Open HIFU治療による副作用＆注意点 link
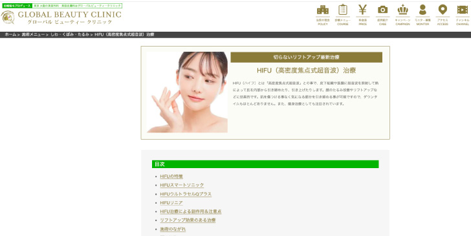471x236 pixels. (x=191, y=211)
